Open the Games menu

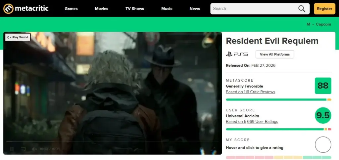coord(71,9)
